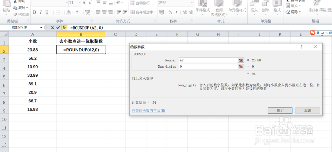332x152 pixels.
Task: Confirm formula entry with the checkmark icon
Action: 58,28
